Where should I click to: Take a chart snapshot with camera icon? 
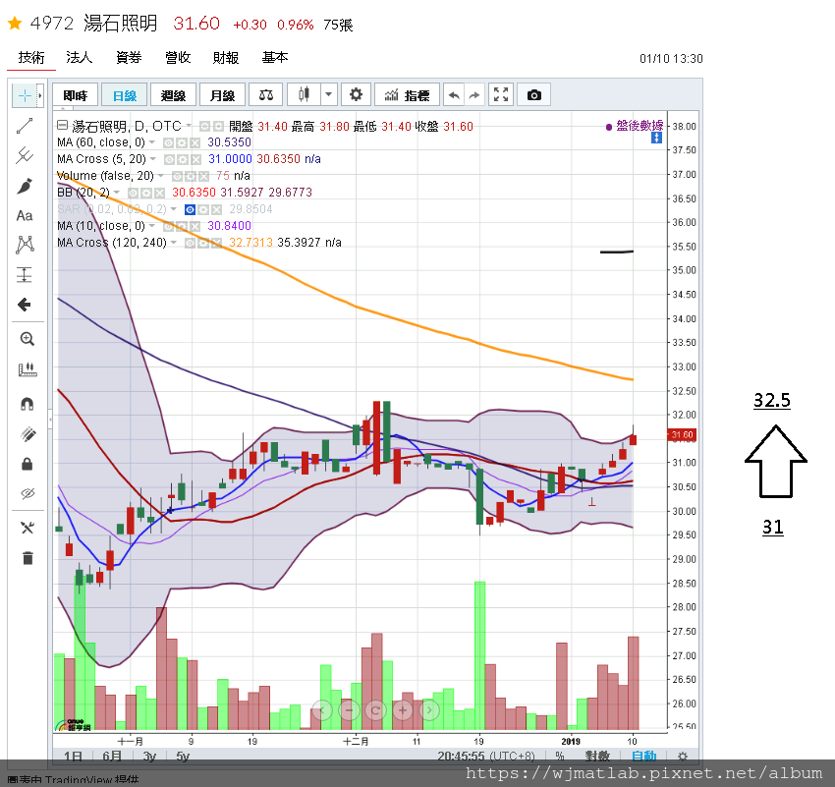[534, 95]
